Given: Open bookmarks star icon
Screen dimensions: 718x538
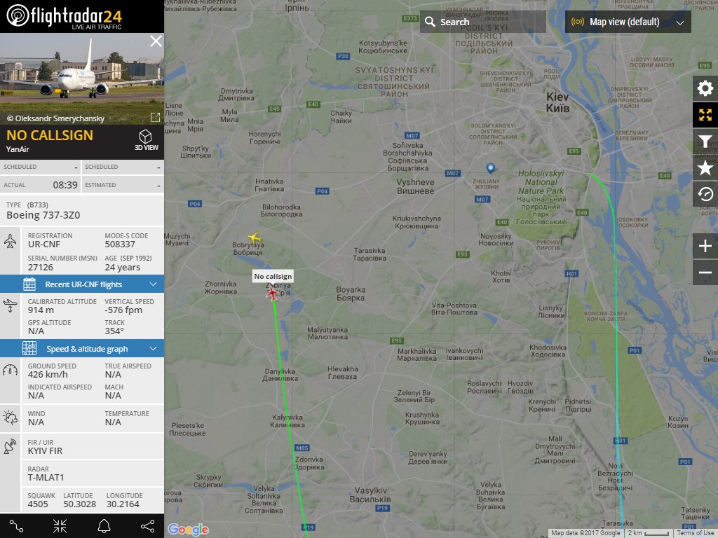Looking at the screenshot, I should click(x=705, y=168).
